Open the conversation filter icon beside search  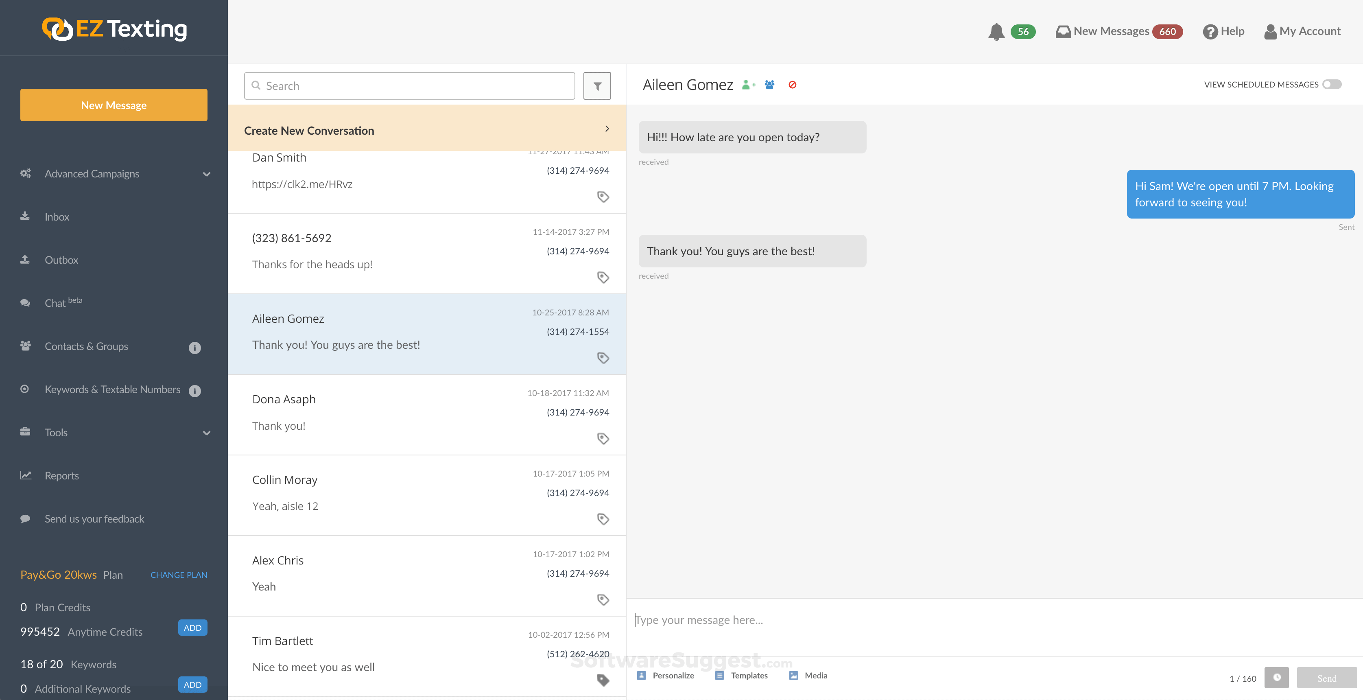[597, 85]
